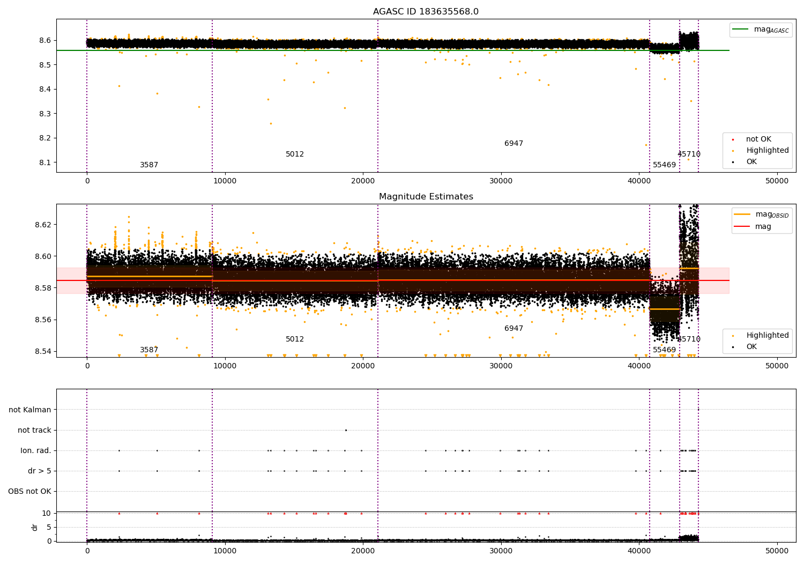Click tick value 5 on dr axis

[x=49, y=527]
